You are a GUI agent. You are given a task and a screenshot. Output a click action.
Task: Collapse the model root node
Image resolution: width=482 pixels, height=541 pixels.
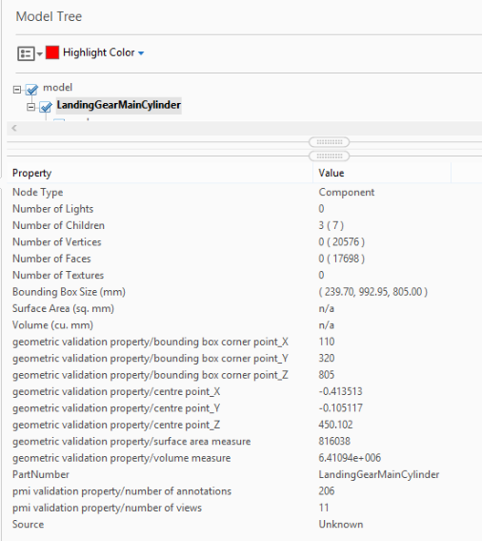click(17, 90)
